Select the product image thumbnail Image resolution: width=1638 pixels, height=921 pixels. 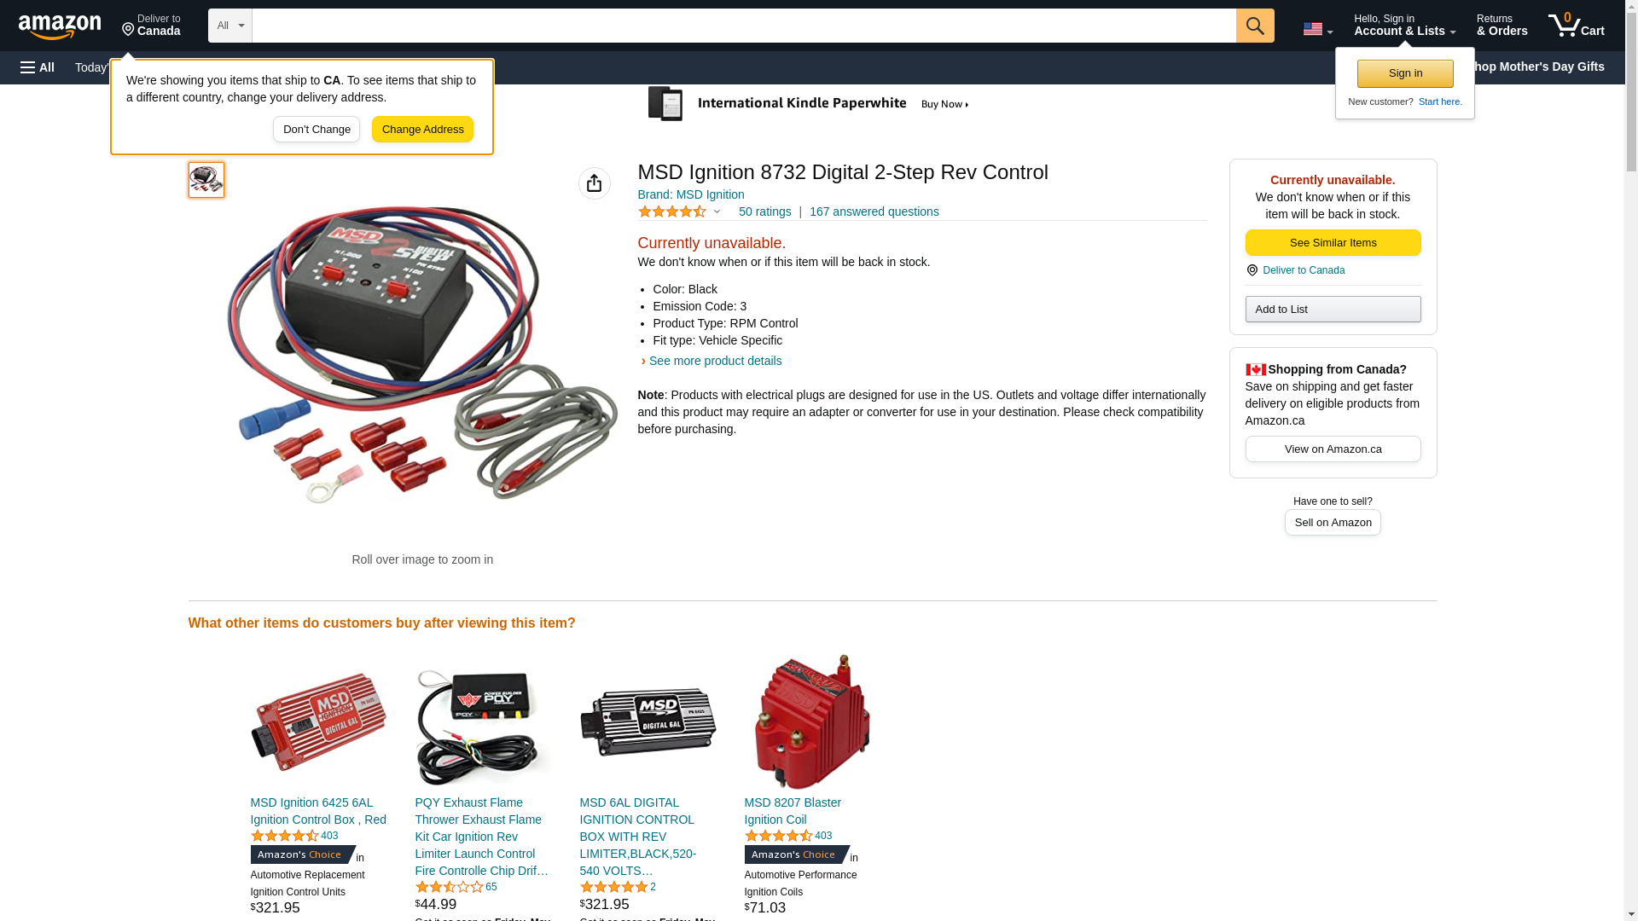[206, 180]
